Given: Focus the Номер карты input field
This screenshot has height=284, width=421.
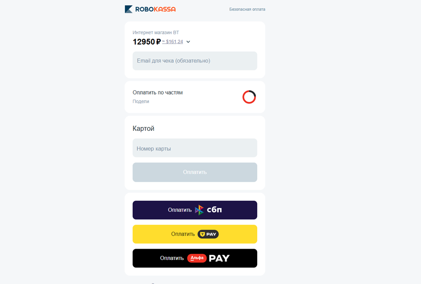Looking at the screenshot, I should 195,148.
